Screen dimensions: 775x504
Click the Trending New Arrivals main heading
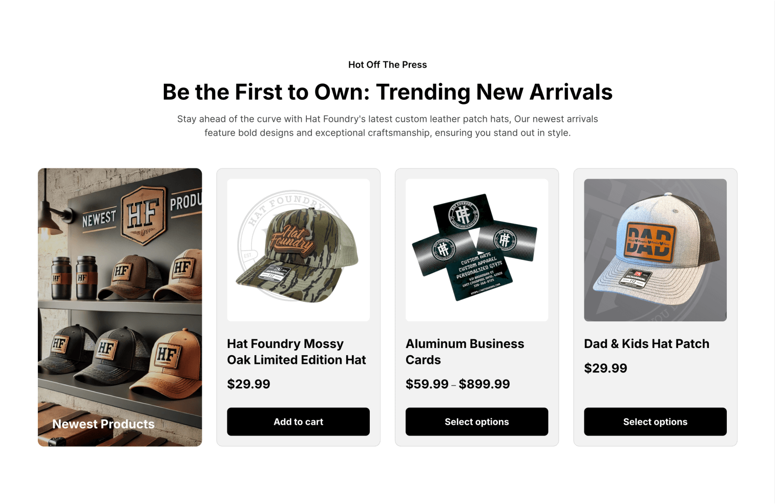[x=387, y=92]
